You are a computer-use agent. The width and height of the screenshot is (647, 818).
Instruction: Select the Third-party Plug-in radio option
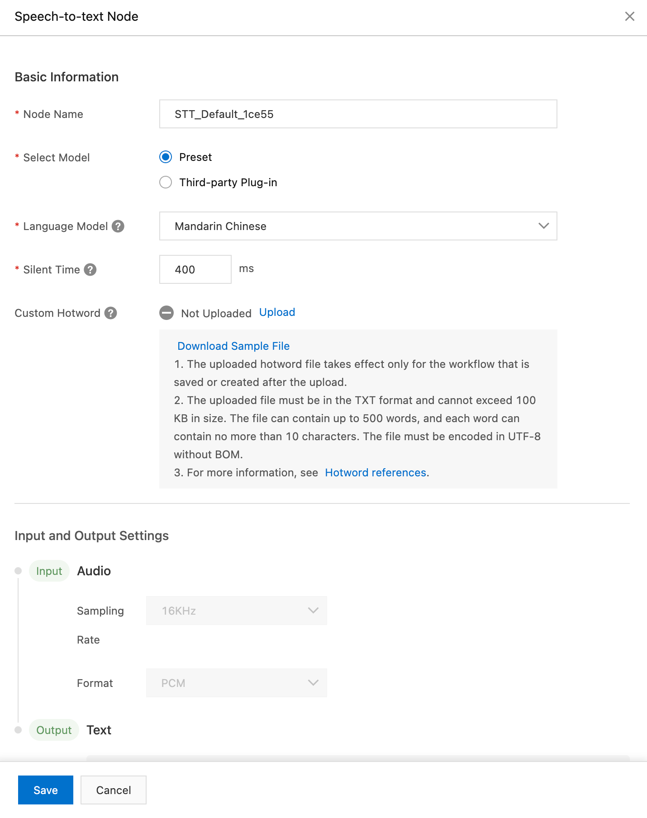[166, 182]
